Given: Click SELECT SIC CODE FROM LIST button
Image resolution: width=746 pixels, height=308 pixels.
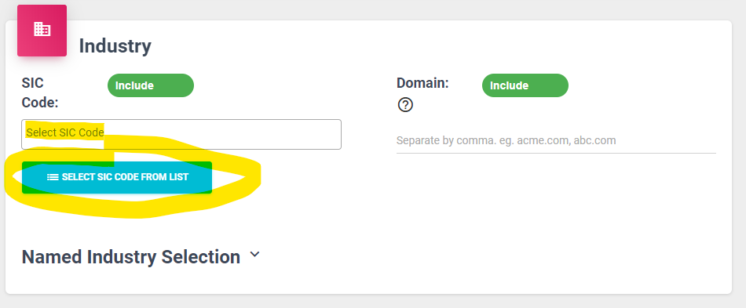Looking at the screenshot, I should (117, 177).
